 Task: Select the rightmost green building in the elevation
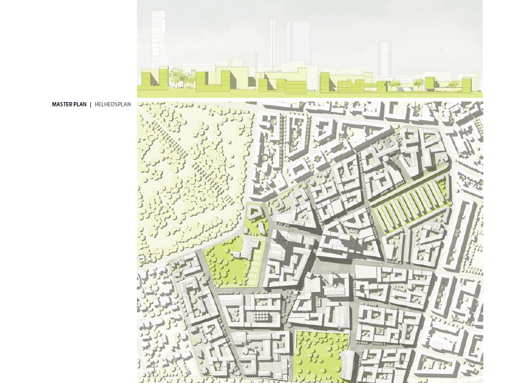[x=466, y=84]
